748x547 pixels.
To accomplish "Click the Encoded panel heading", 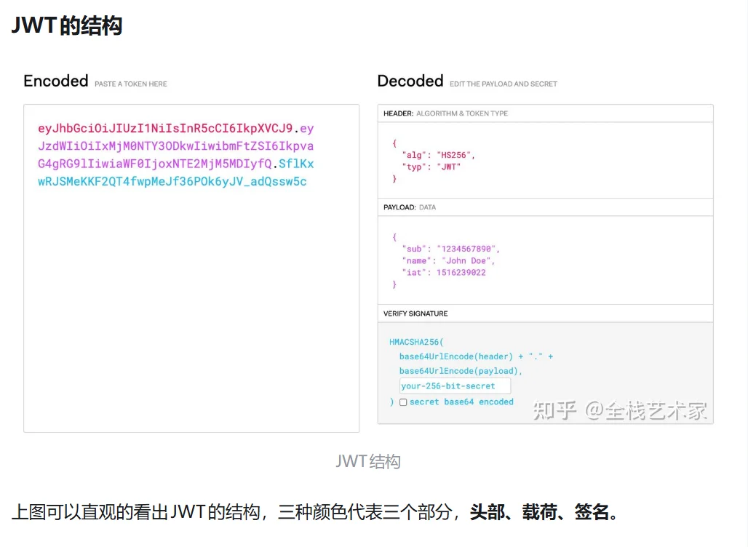I will (56, 81).
